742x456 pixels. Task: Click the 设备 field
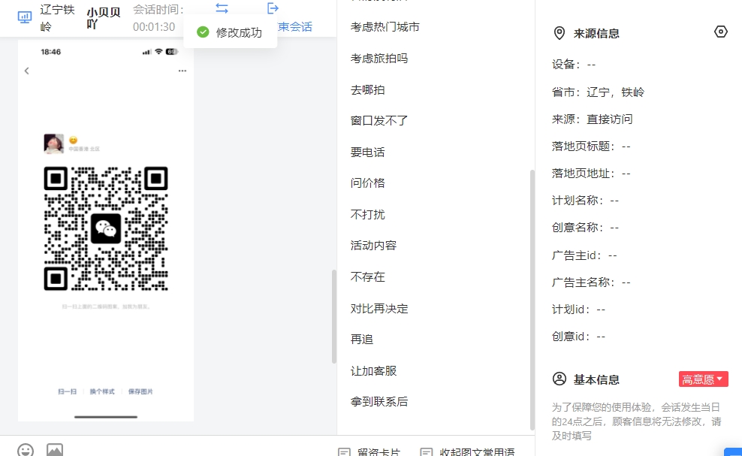point(574,65)
